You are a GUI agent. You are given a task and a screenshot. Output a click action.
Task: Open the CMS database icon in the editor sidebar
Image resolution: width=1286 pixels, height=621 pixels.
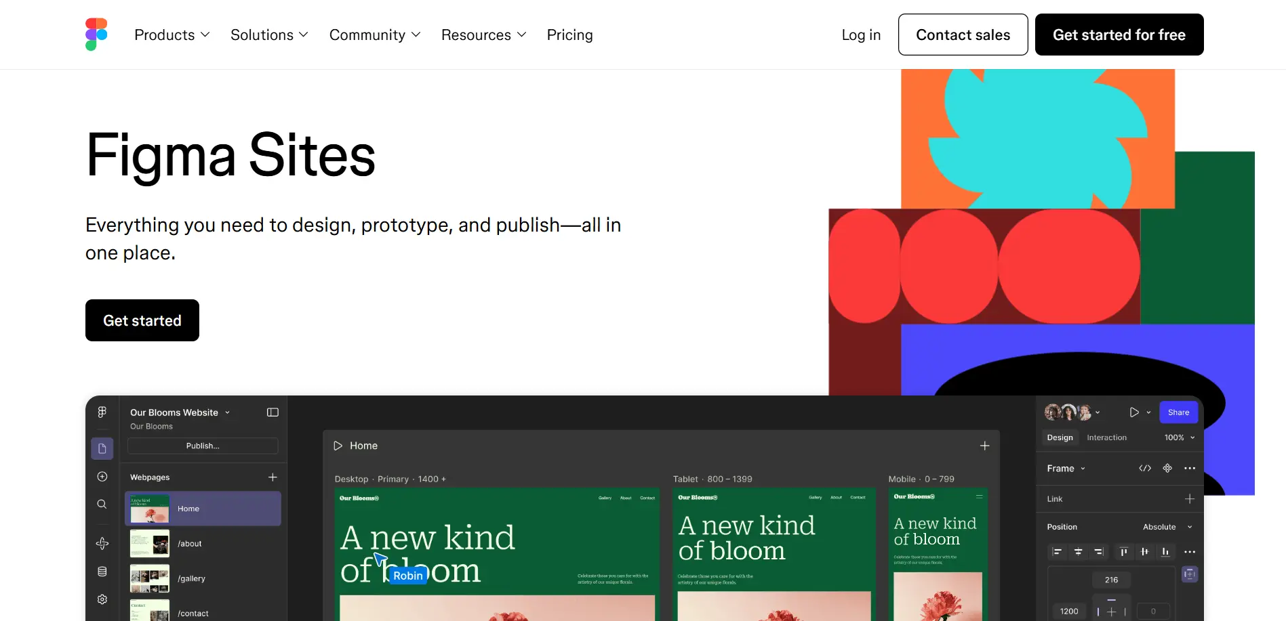[102, 572]
